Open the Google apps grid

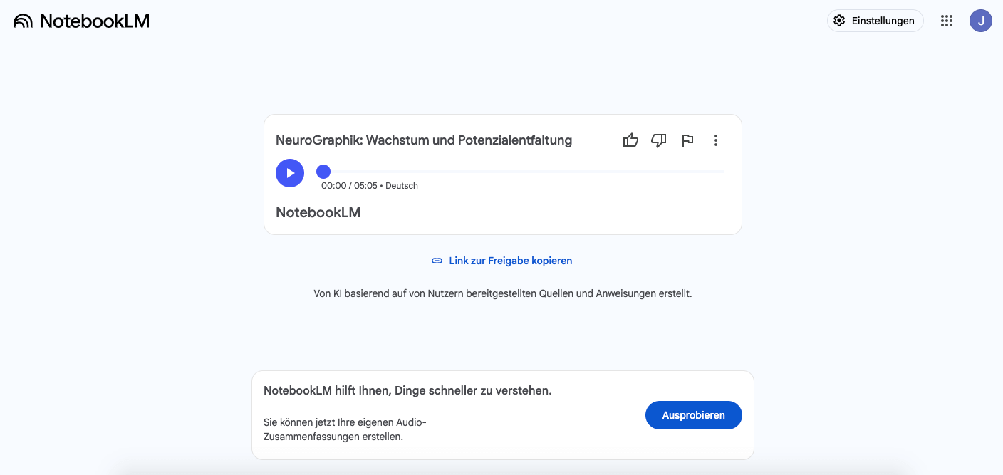(x=947, y=21)
